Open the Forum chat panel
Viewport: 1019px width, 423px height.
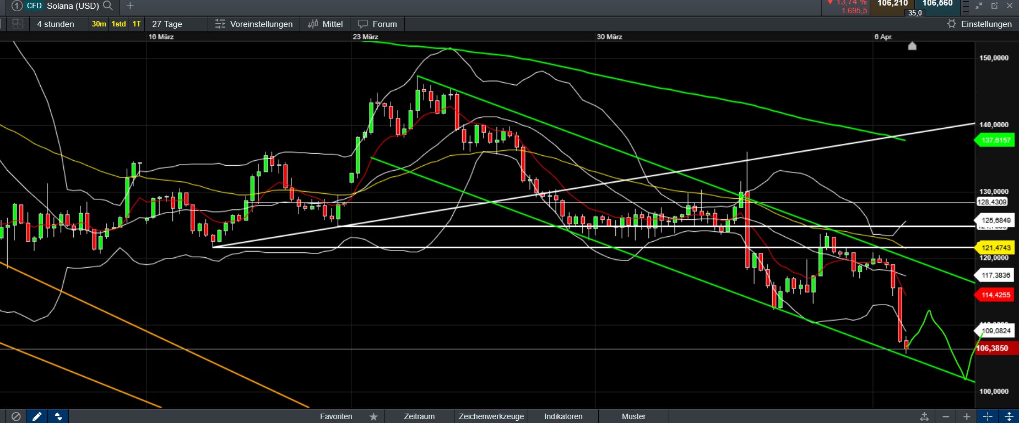coord(377,24)
